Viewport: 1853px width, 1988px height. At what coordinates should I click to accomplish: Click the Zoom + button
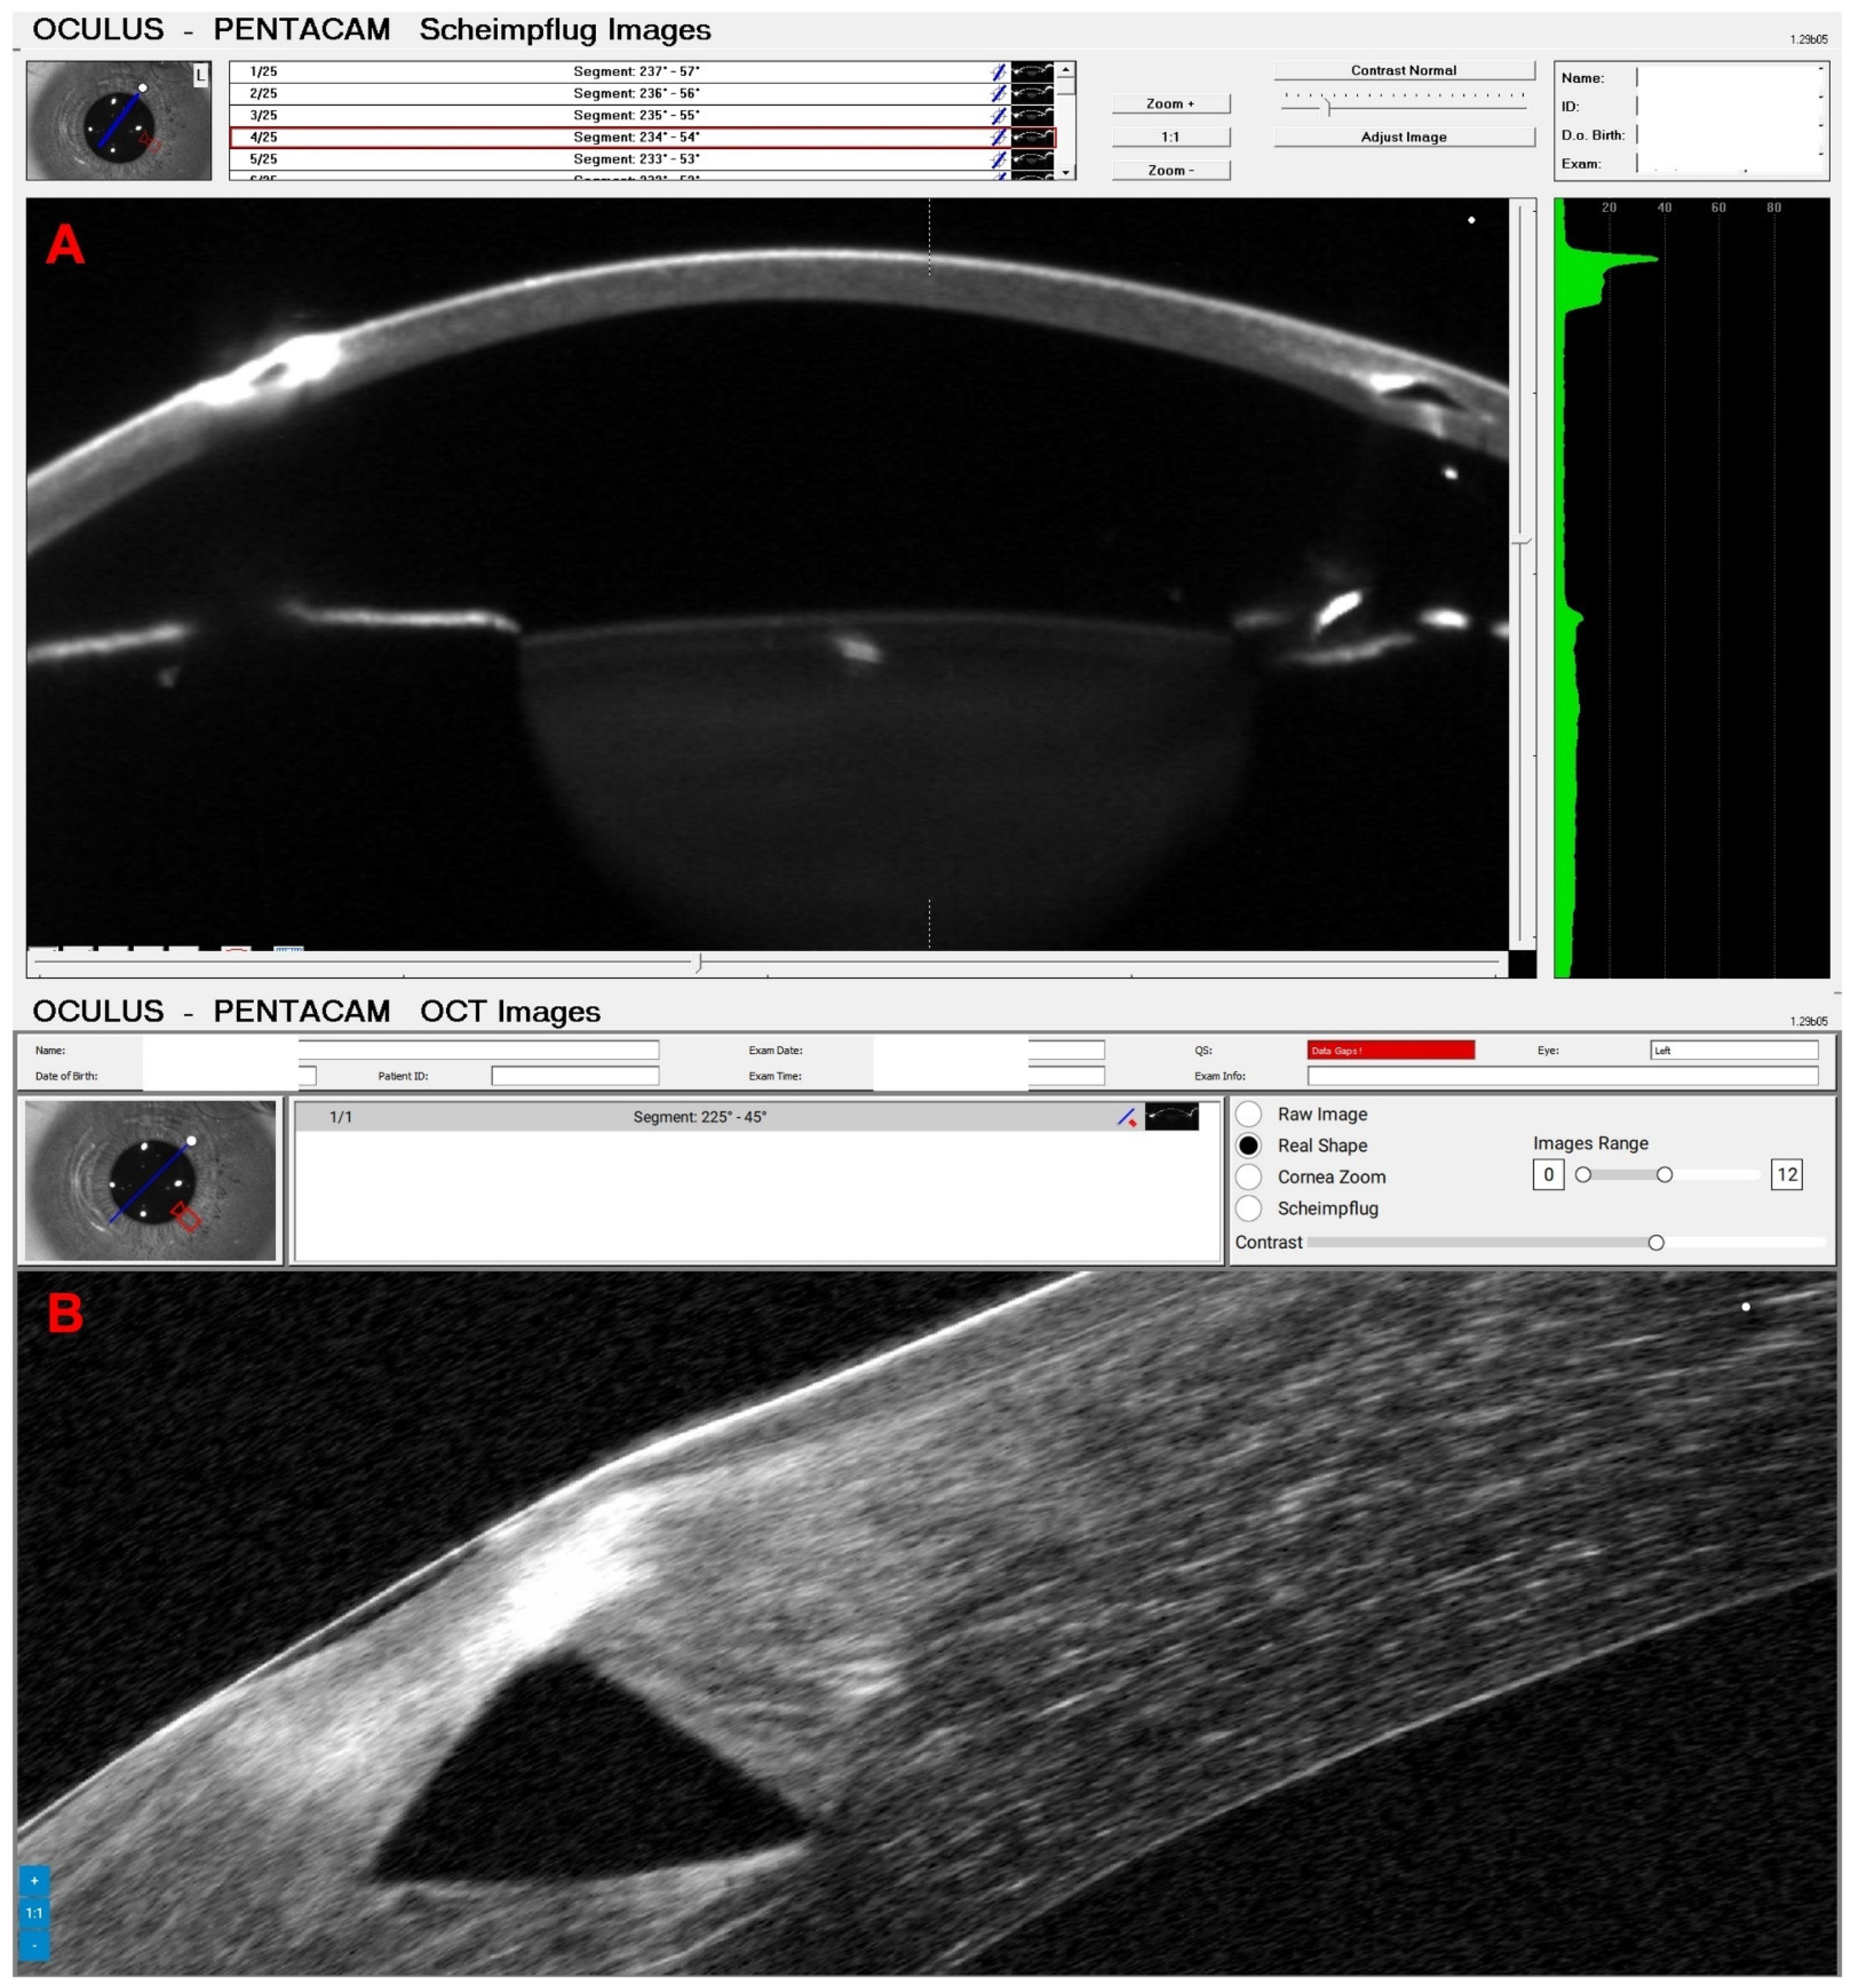coord(1171,103)
